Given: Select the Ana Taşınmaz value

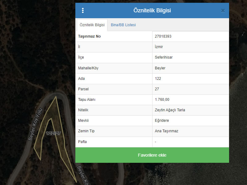Looking at the screenshot, I should click(x=166, y=131).
